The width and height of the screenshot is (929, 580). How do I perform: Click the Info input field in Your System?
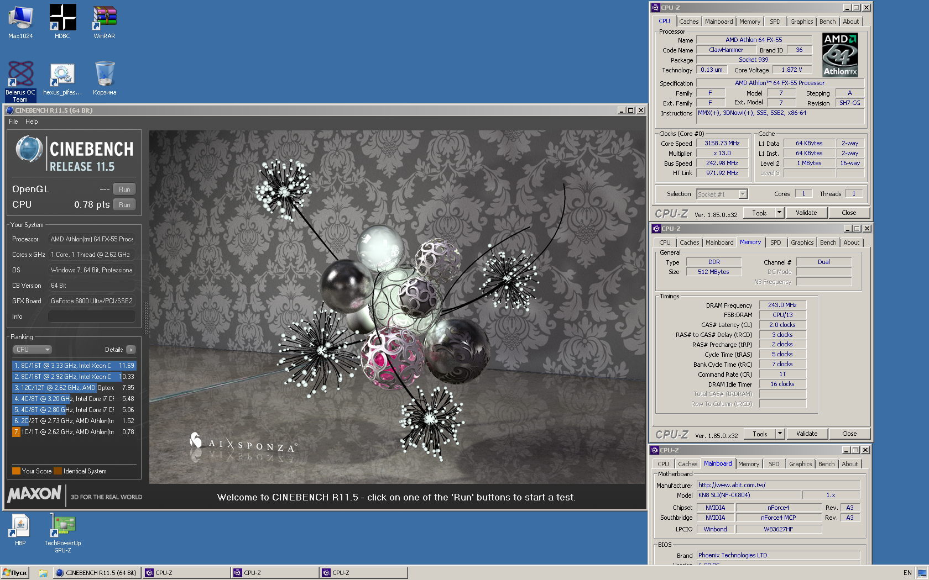pyautogui.click(x=91, y=317)
